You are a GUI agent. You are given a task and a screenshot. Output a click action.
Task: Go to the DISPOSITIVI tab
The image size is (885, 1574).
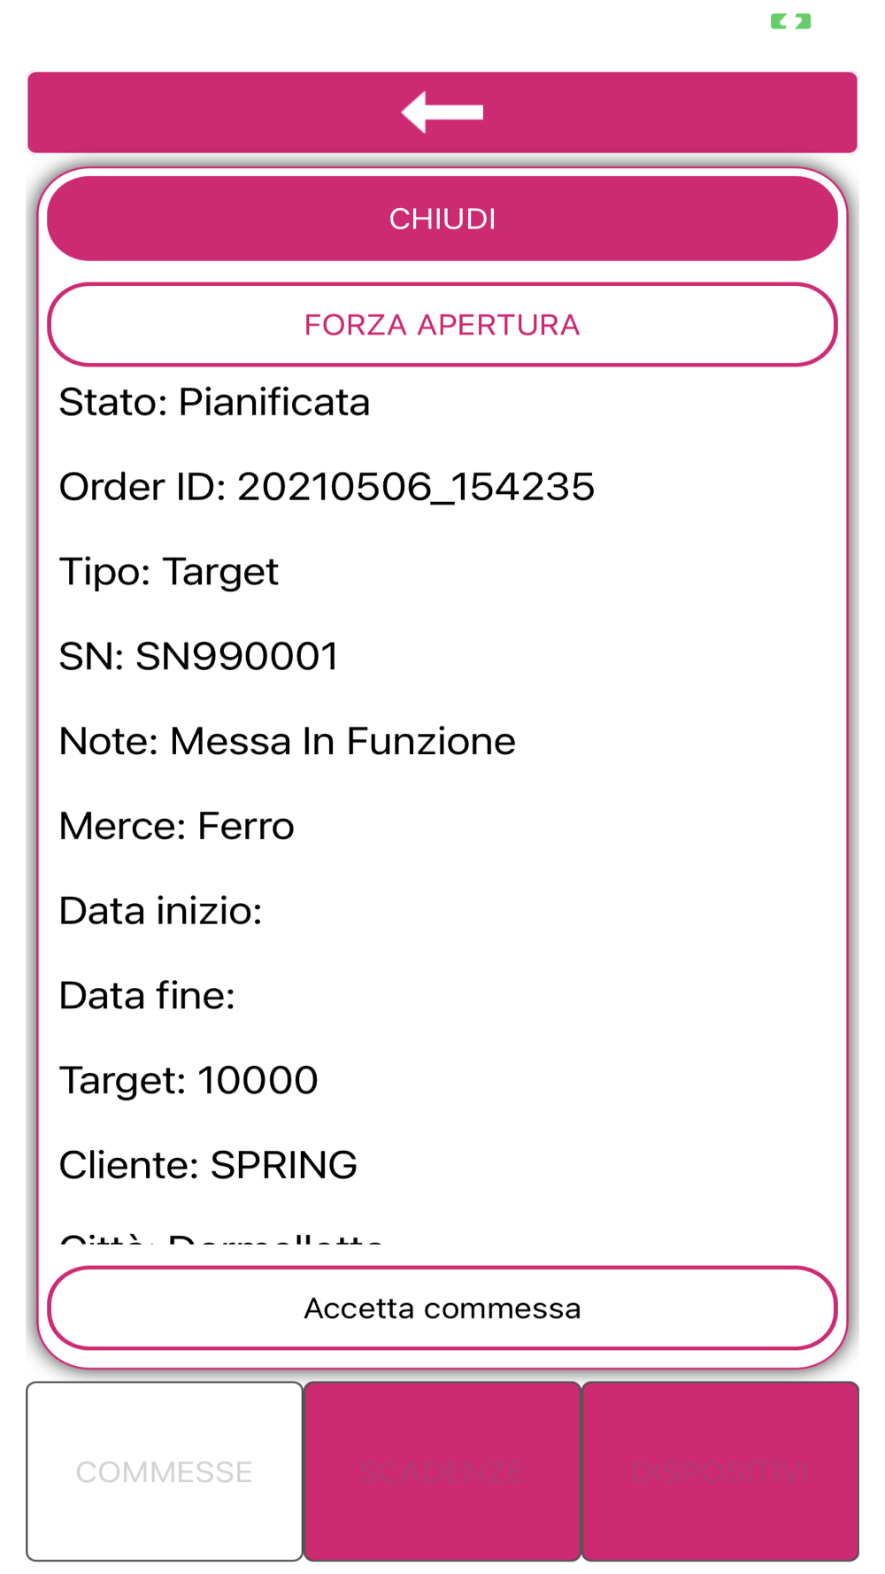(720, 1470)
